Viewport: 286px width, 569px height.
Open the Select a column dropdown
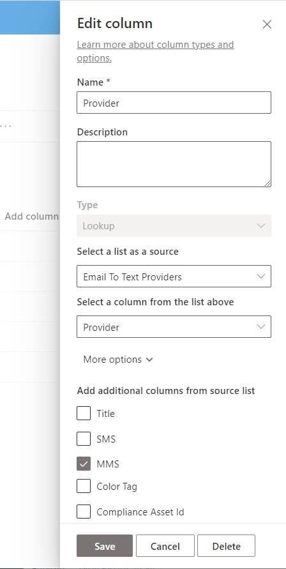tap(174, 326)
